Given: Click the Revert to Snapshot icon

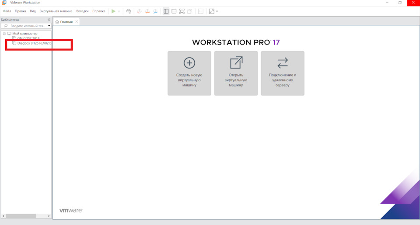Looking at the screenshot, I should 147,11.
